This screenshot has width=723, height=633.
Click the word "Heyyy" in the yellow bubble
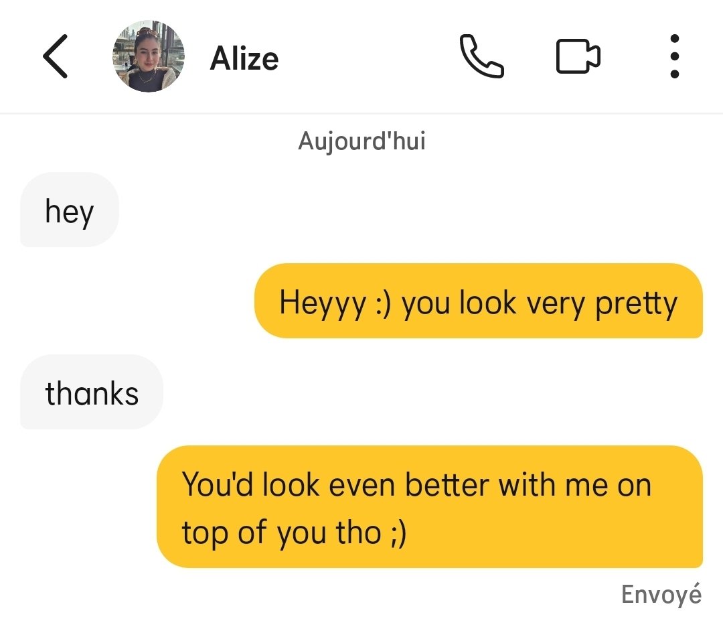pyautogui.click(x=323, y=304)
